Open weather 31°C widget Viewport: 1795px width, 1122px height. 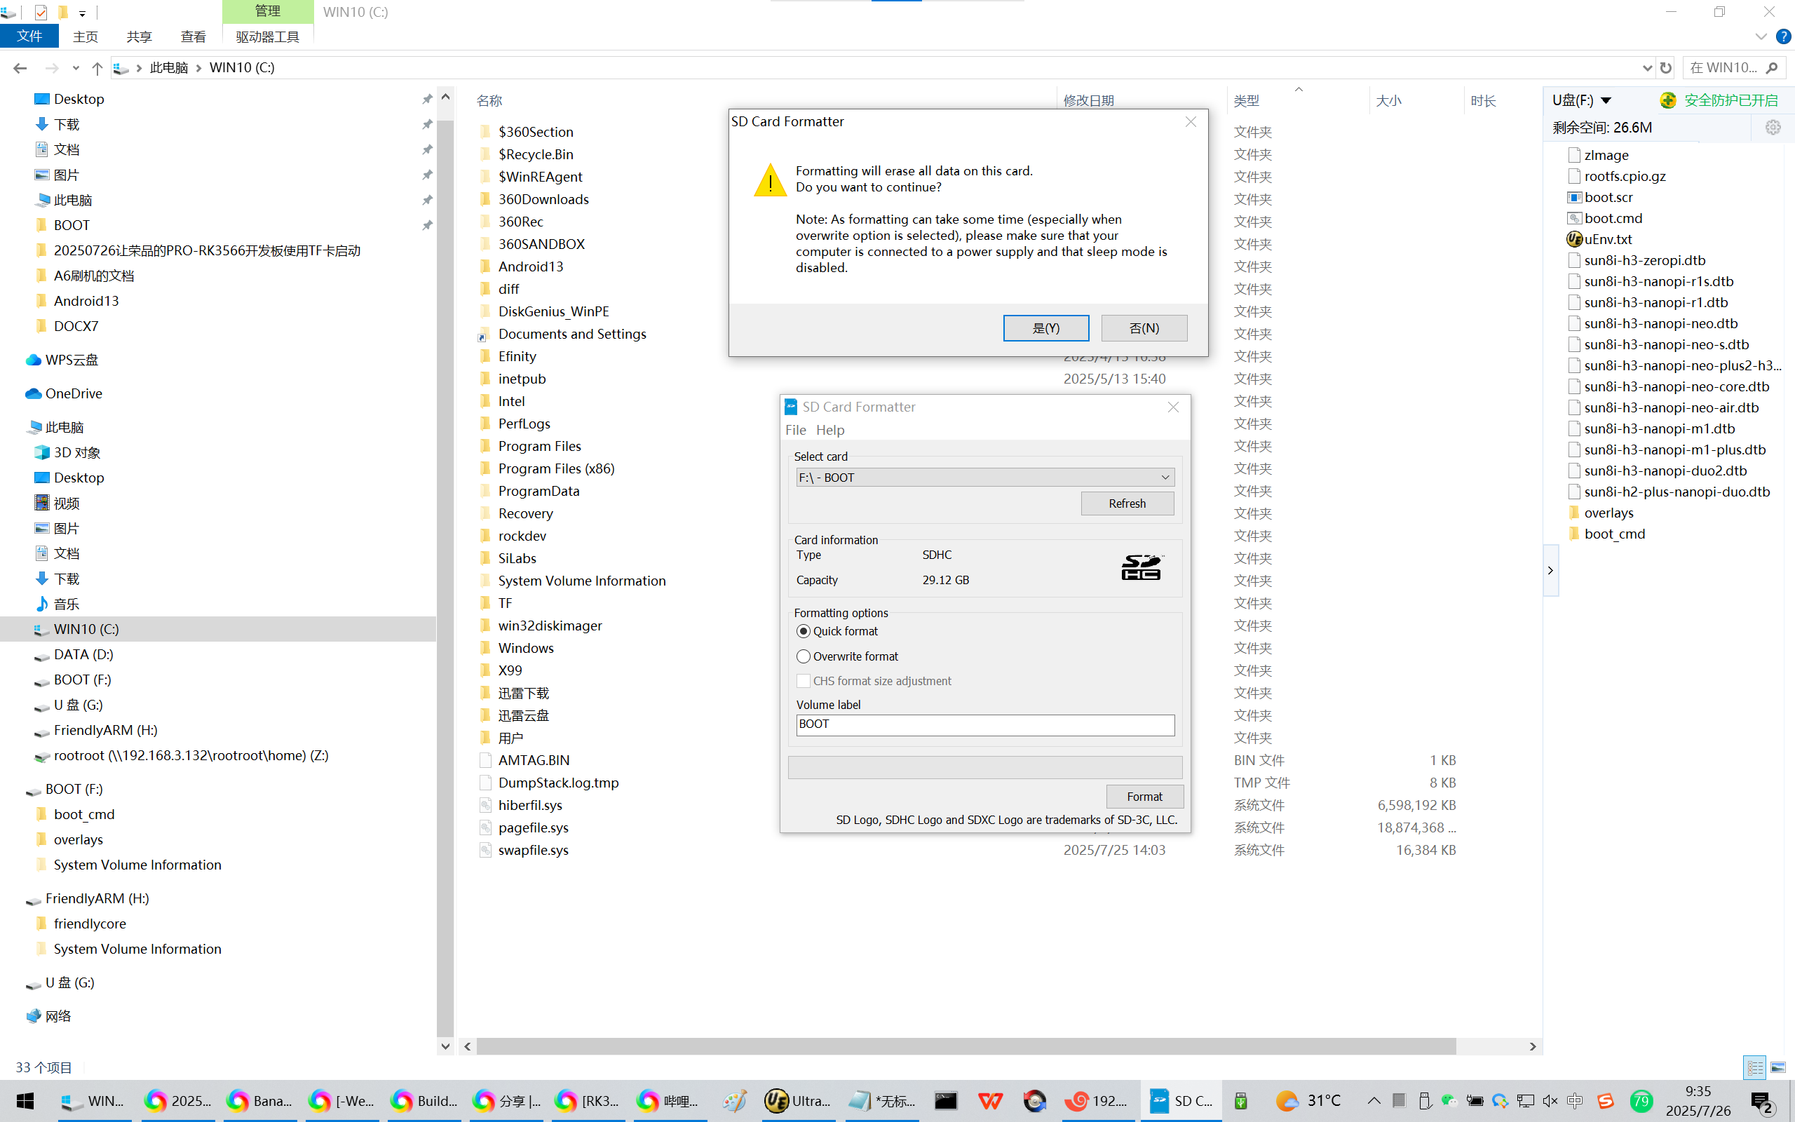pos(1308,1101)
